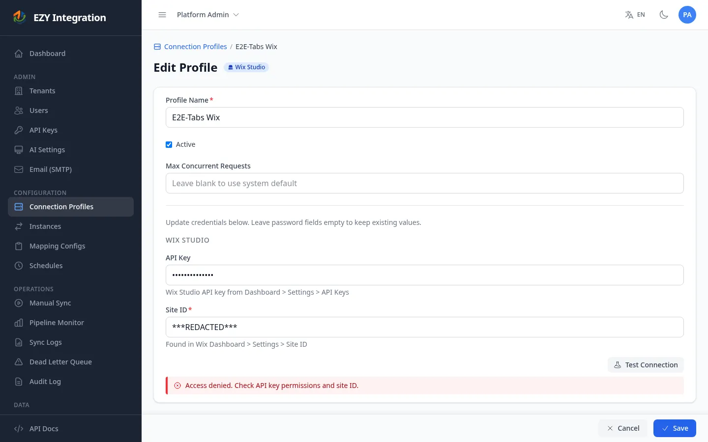Click the Manual Sync play icon
The width and height of the screenshot is (708, 442).
point(19,303)
